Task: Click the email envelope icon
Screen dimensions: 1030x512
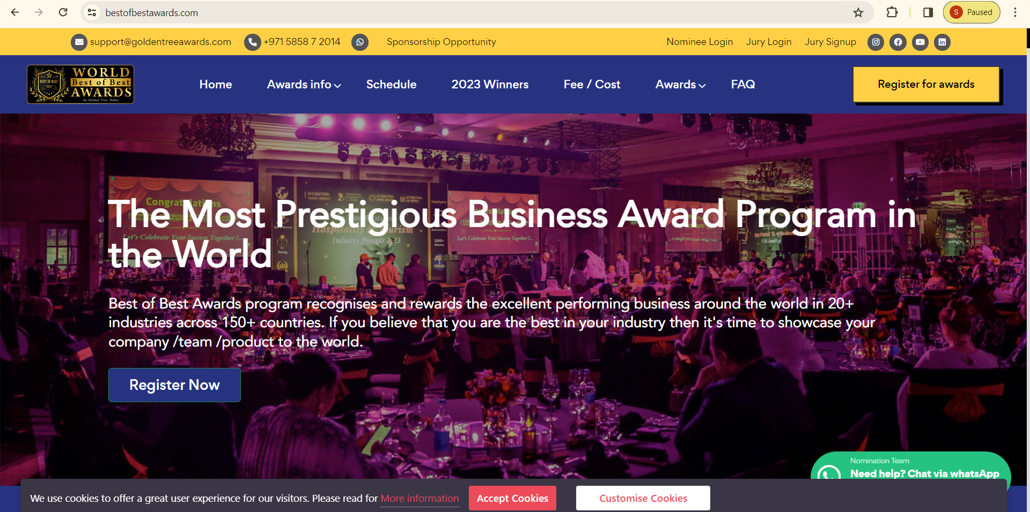Action: (79, 42)
